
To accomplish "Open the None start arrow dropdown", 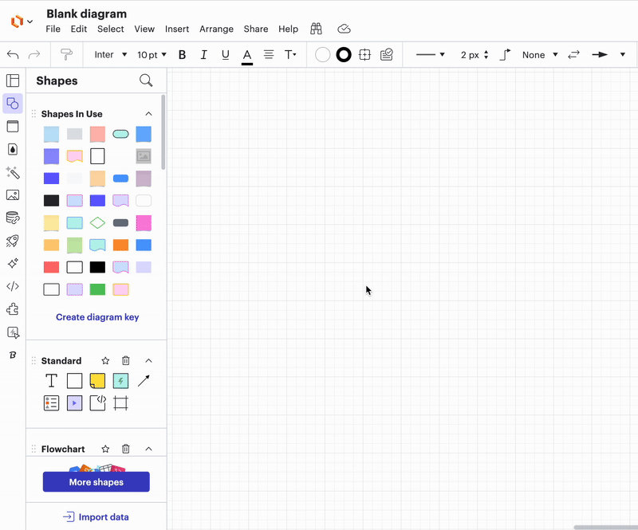I will (540, 54).
